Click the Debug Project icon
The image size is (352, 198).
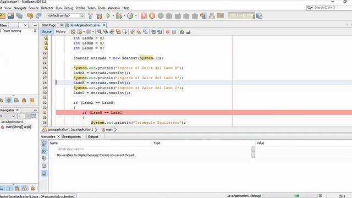tap(119, 16)
